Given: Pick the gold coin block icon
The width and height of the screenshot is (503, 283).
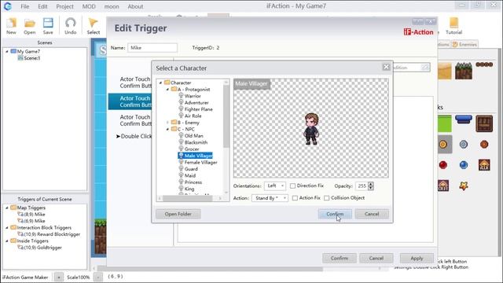Looking at the screenshot, I should (443, 145).
